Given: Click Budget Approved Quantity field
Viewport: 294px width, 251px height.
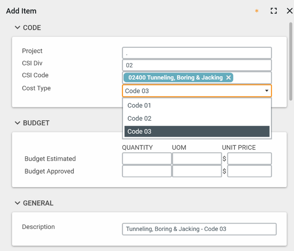Looking at the screenshot, I should click(x=146, y=171).
